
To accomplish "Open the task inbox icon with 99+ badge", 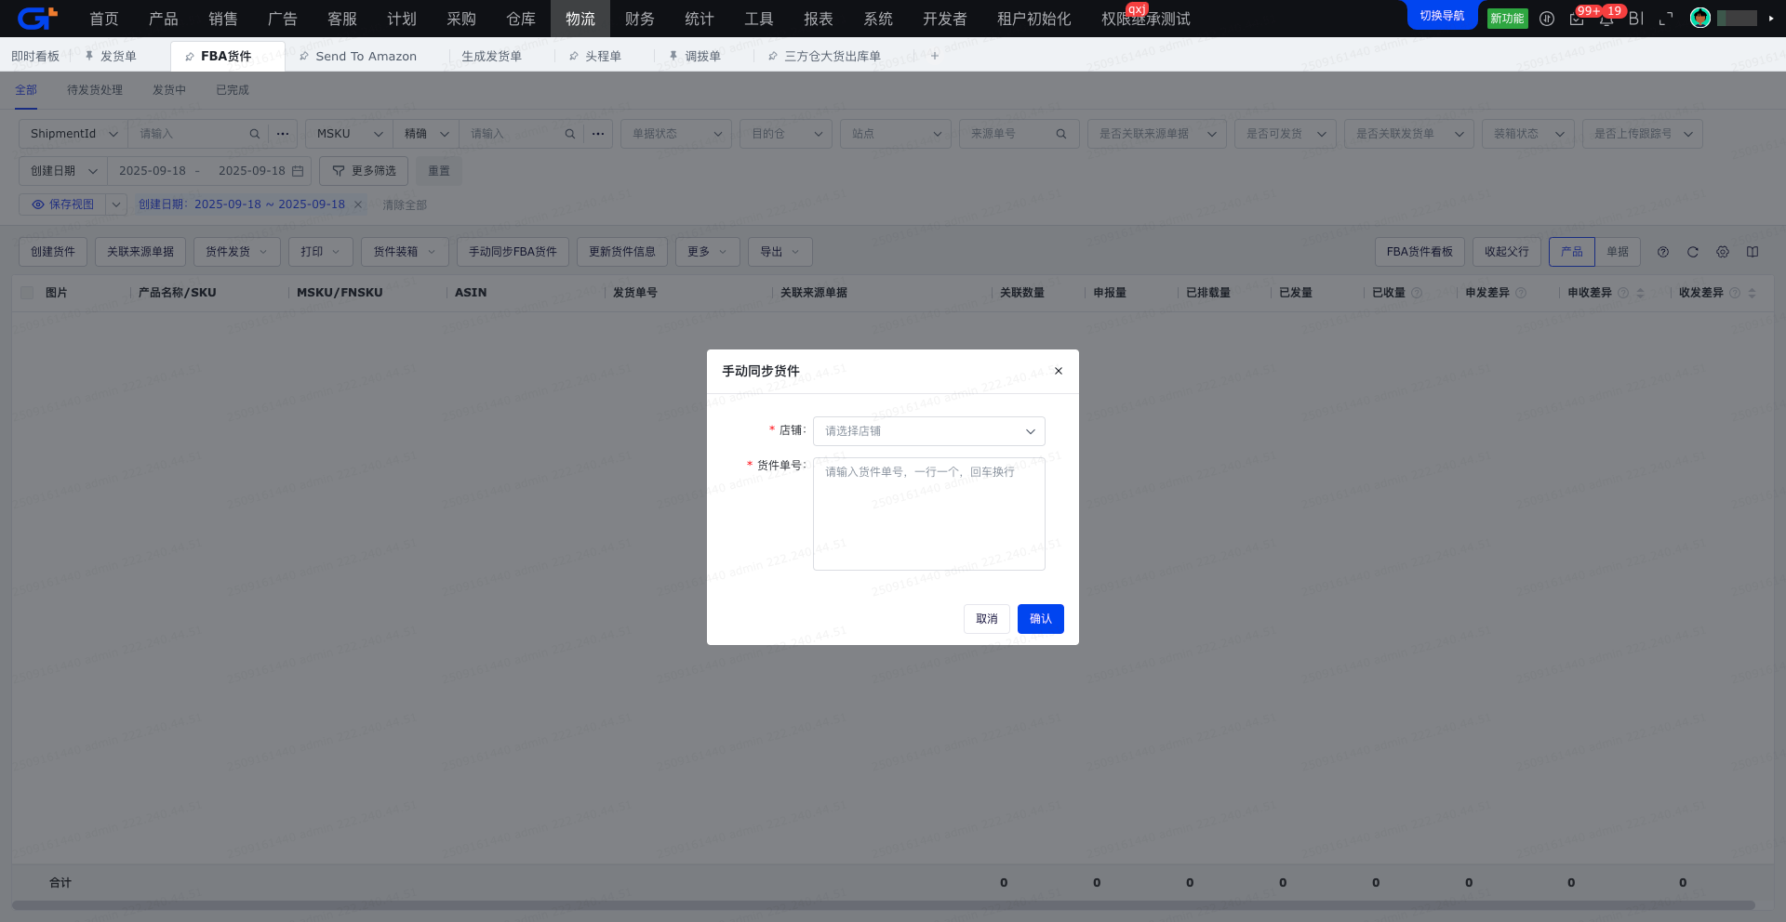I will [x=1577, y=19].
